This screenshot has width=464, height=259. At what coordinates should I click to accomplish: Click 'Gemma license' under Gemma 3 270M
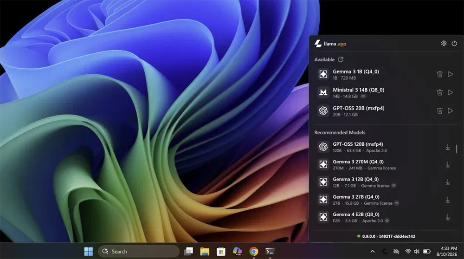pos(381,168)
